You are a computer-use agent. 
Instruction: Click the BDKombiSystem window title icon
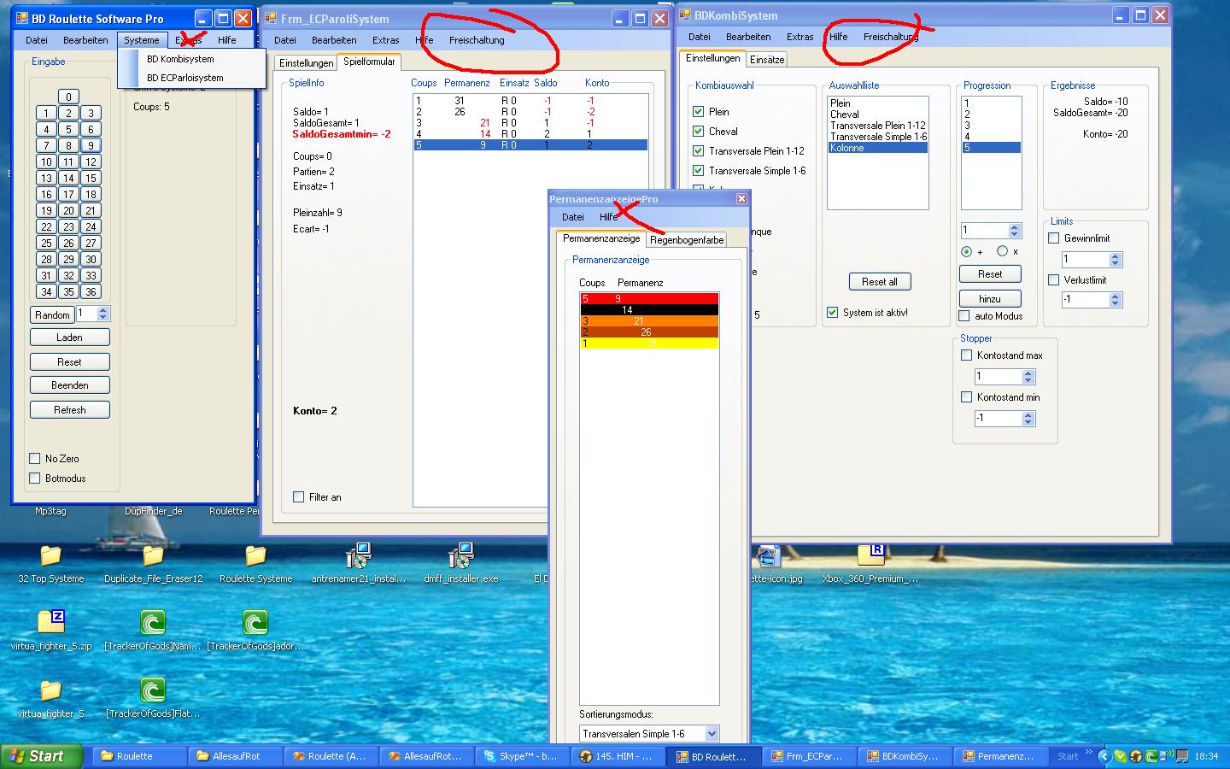click(685, 15)
